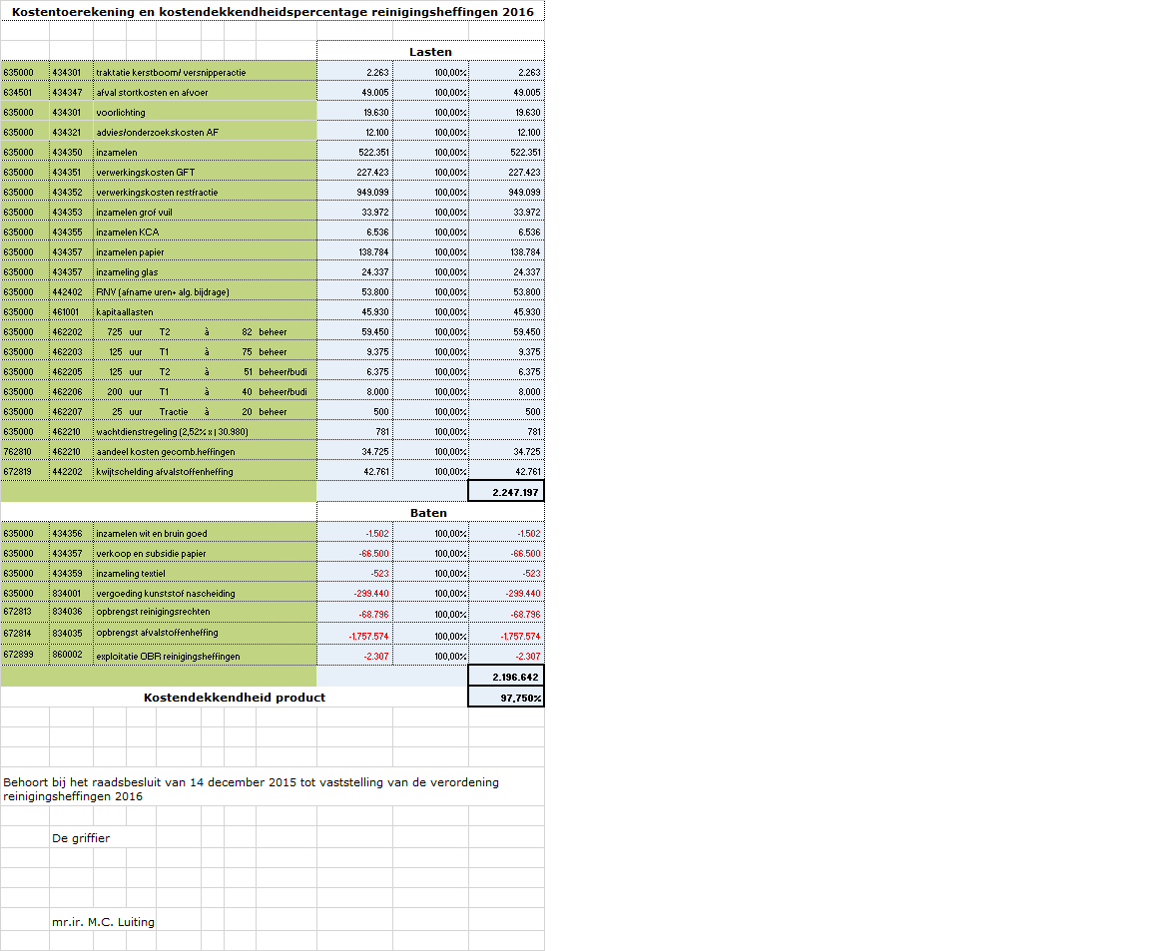Click the total Lasten cell 2.247.197
This screenshot has width=1150, height=951.
click(506, 492)
